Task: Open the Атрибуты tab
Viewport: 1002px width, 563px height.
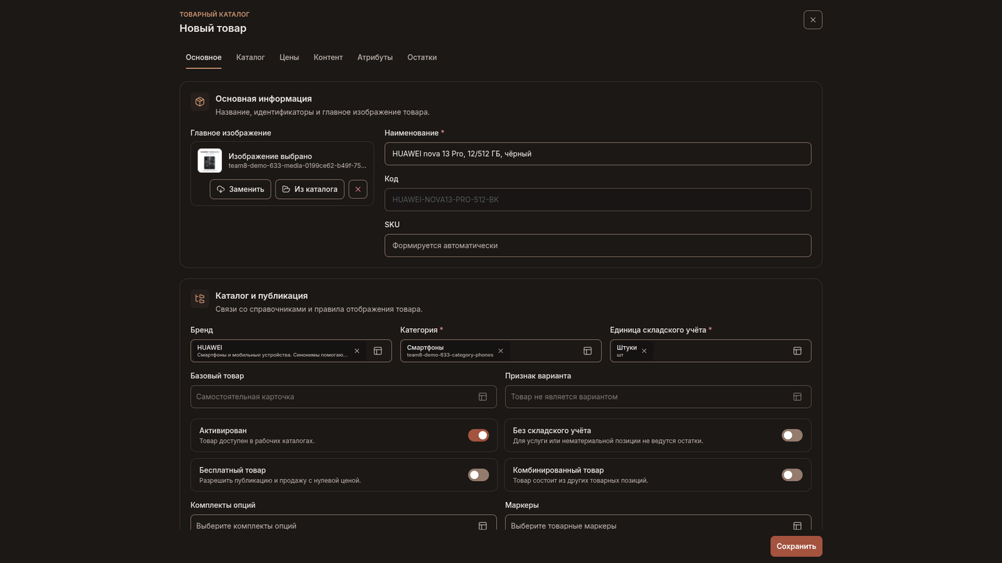Action: tap(375, 57)
